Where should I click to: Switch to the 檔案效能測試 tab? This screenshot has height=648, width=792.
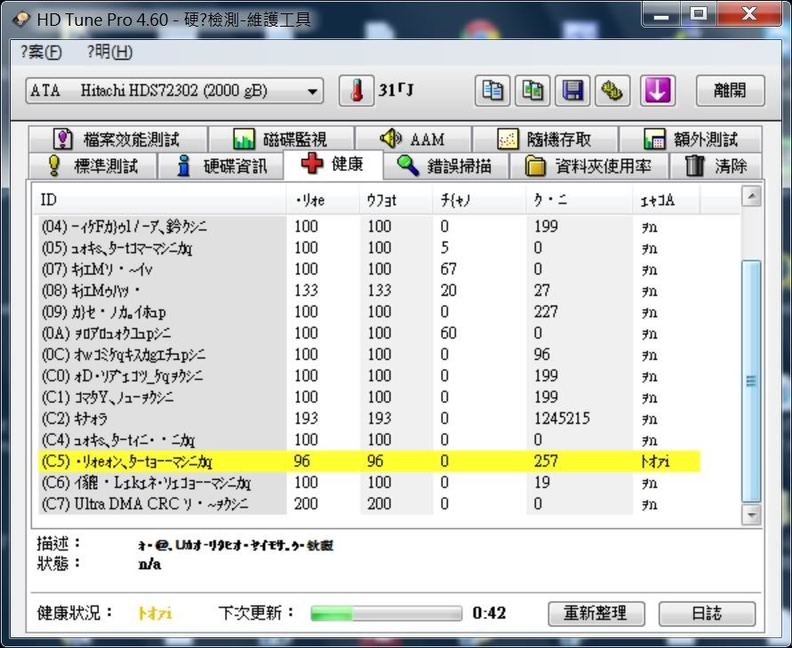[x=117, y=139]
